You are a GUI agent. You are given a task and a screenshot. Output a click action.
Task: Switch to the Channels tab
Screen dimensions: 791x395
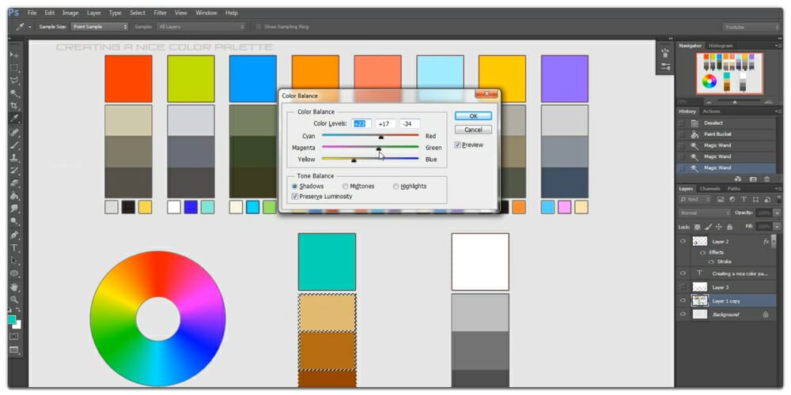pos(710,189)
